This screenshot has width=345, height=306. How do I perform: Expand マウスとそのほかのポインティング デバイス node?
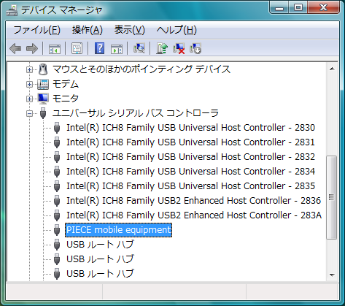[x=29, y=69]
